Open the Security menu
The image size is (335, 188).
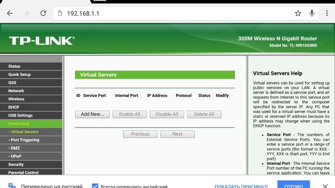31,164
